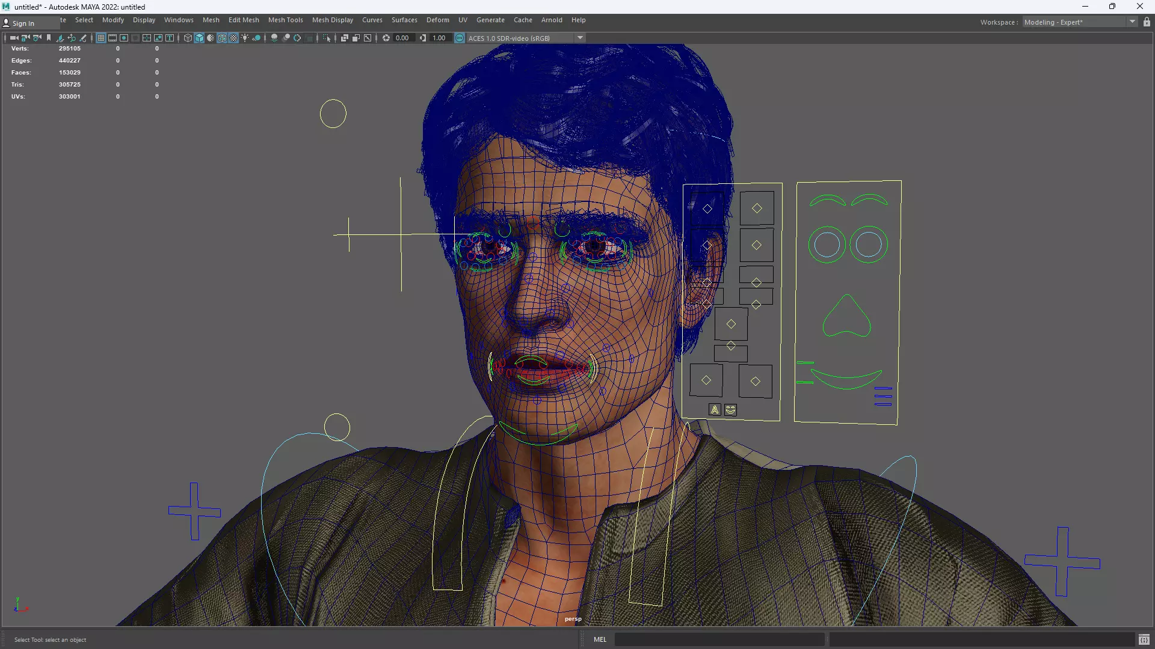Click the use all lights bulb icon
The height and width of the screenshot is (649, 1155).
pos(245,38)
